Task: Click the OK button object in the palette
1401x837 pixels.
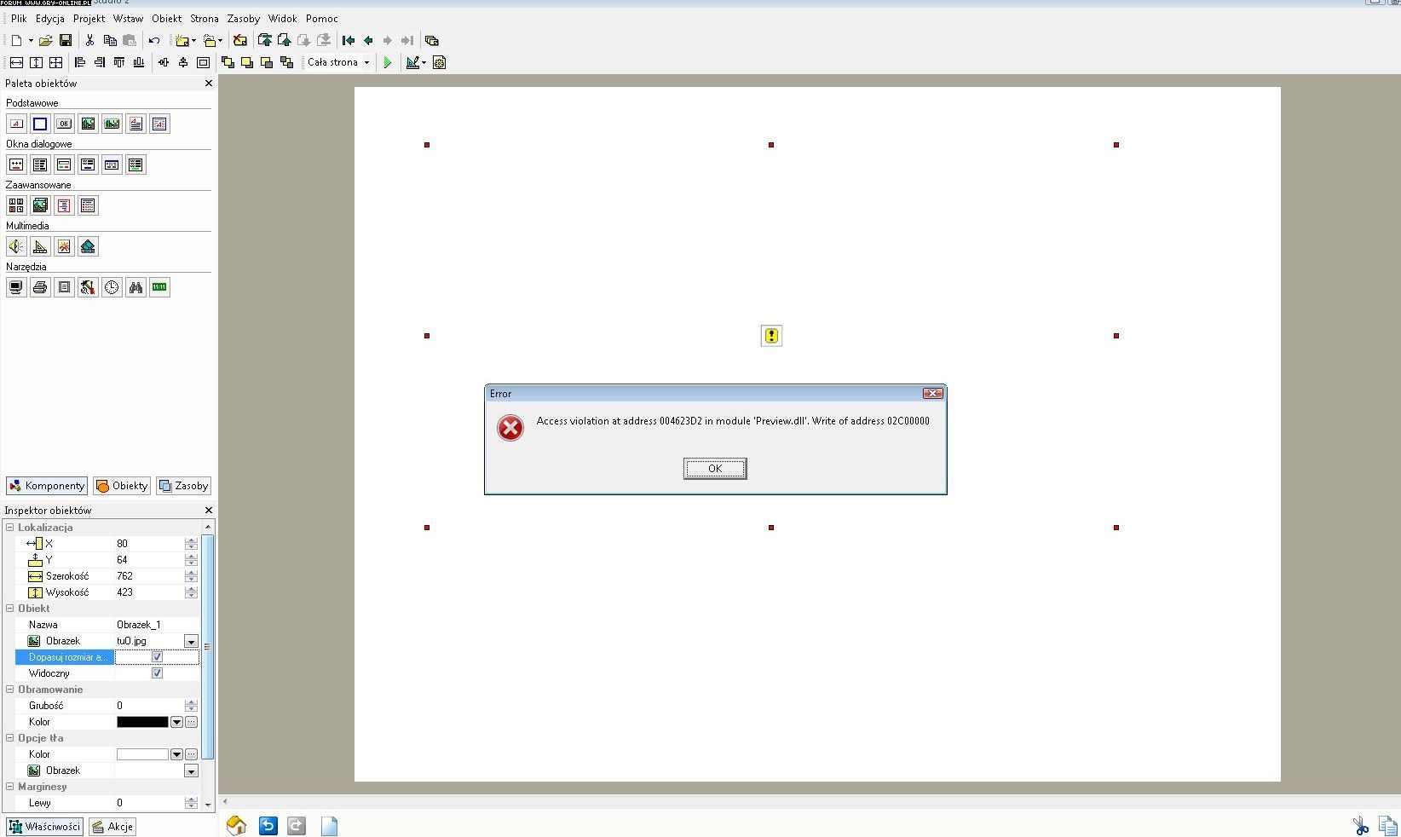Action: pyautogui.click(x=64, y=124)
